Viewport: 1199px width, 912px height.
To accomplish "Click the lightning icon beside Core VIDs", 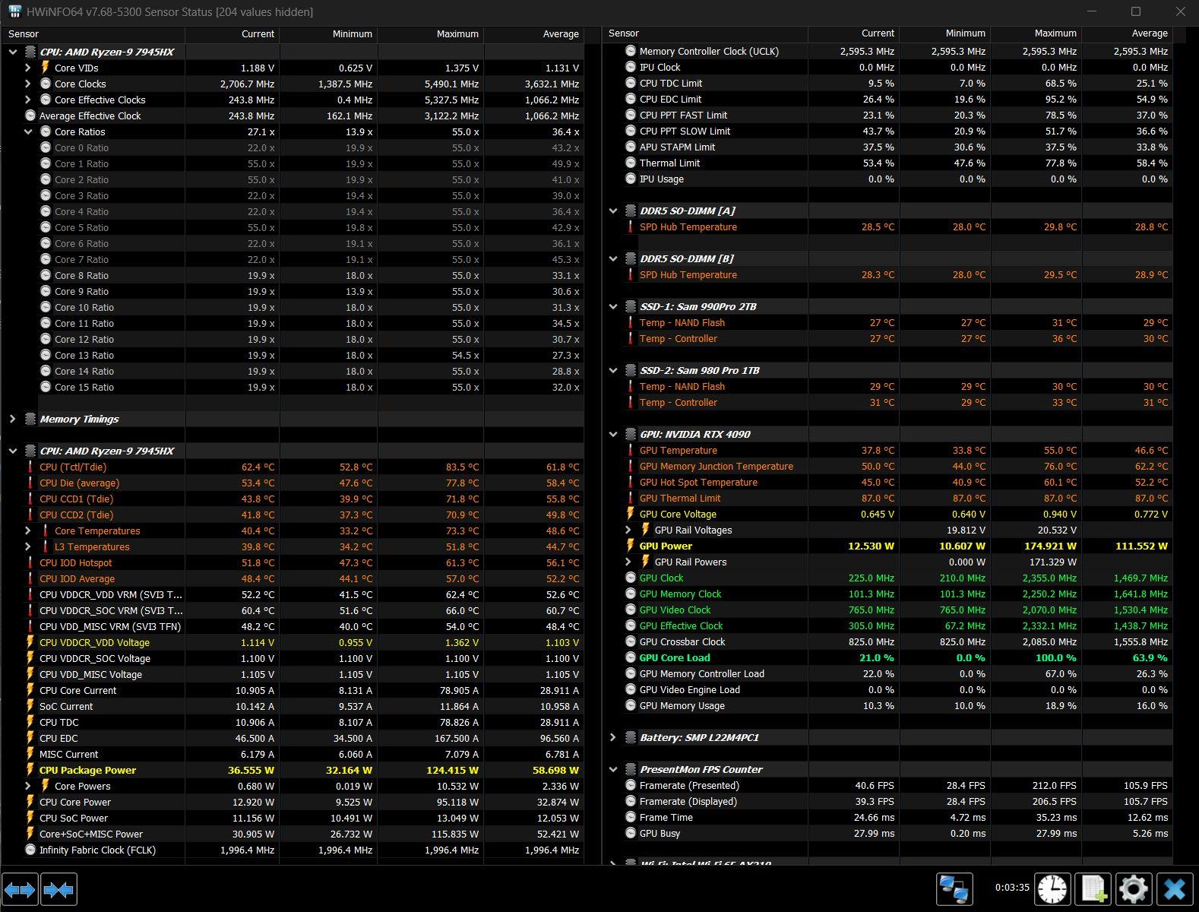I will (46, 68).
